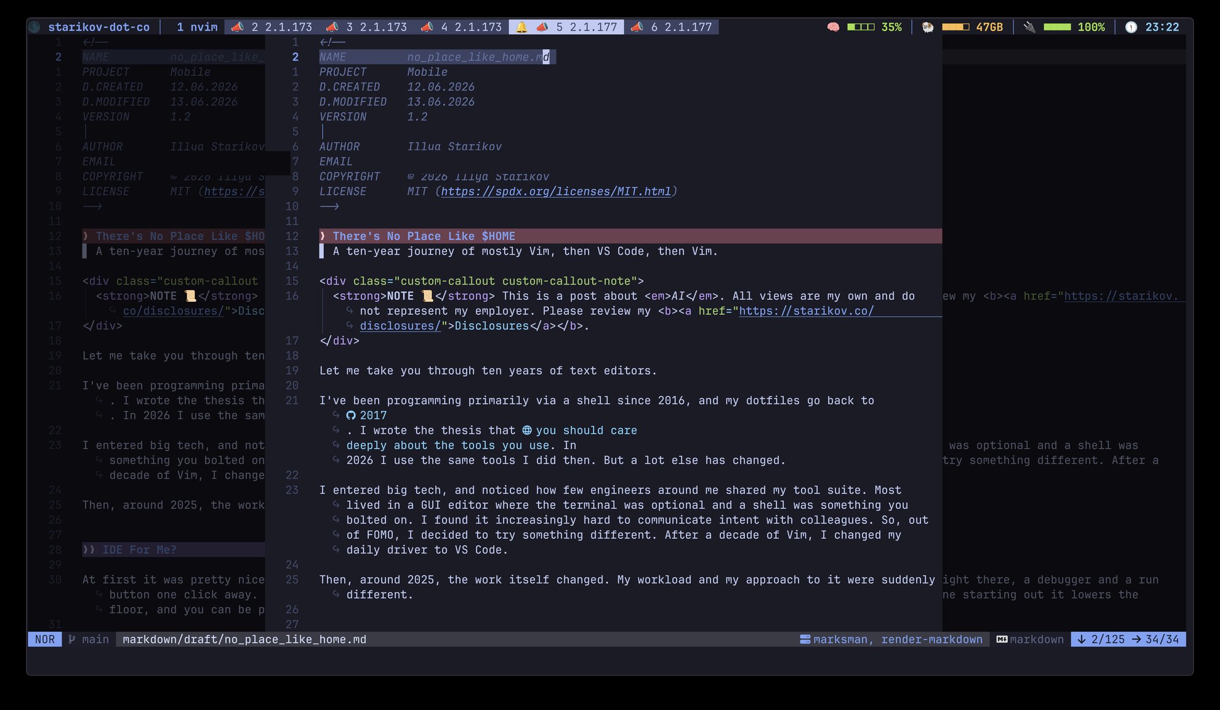This screenshot has width=1220, height=710.
Task: Click the green battery bar at 100%
Action: 1057,27
